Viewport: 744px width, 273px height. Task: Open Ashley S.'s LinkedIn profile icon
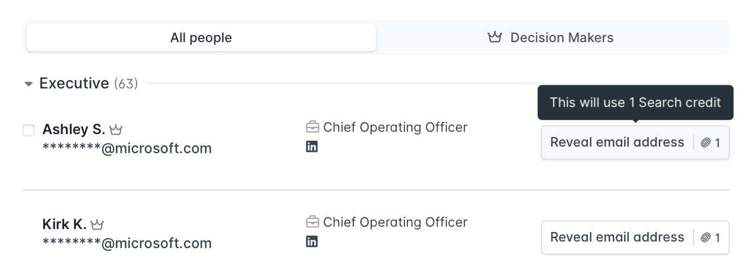tap(312, 147)
